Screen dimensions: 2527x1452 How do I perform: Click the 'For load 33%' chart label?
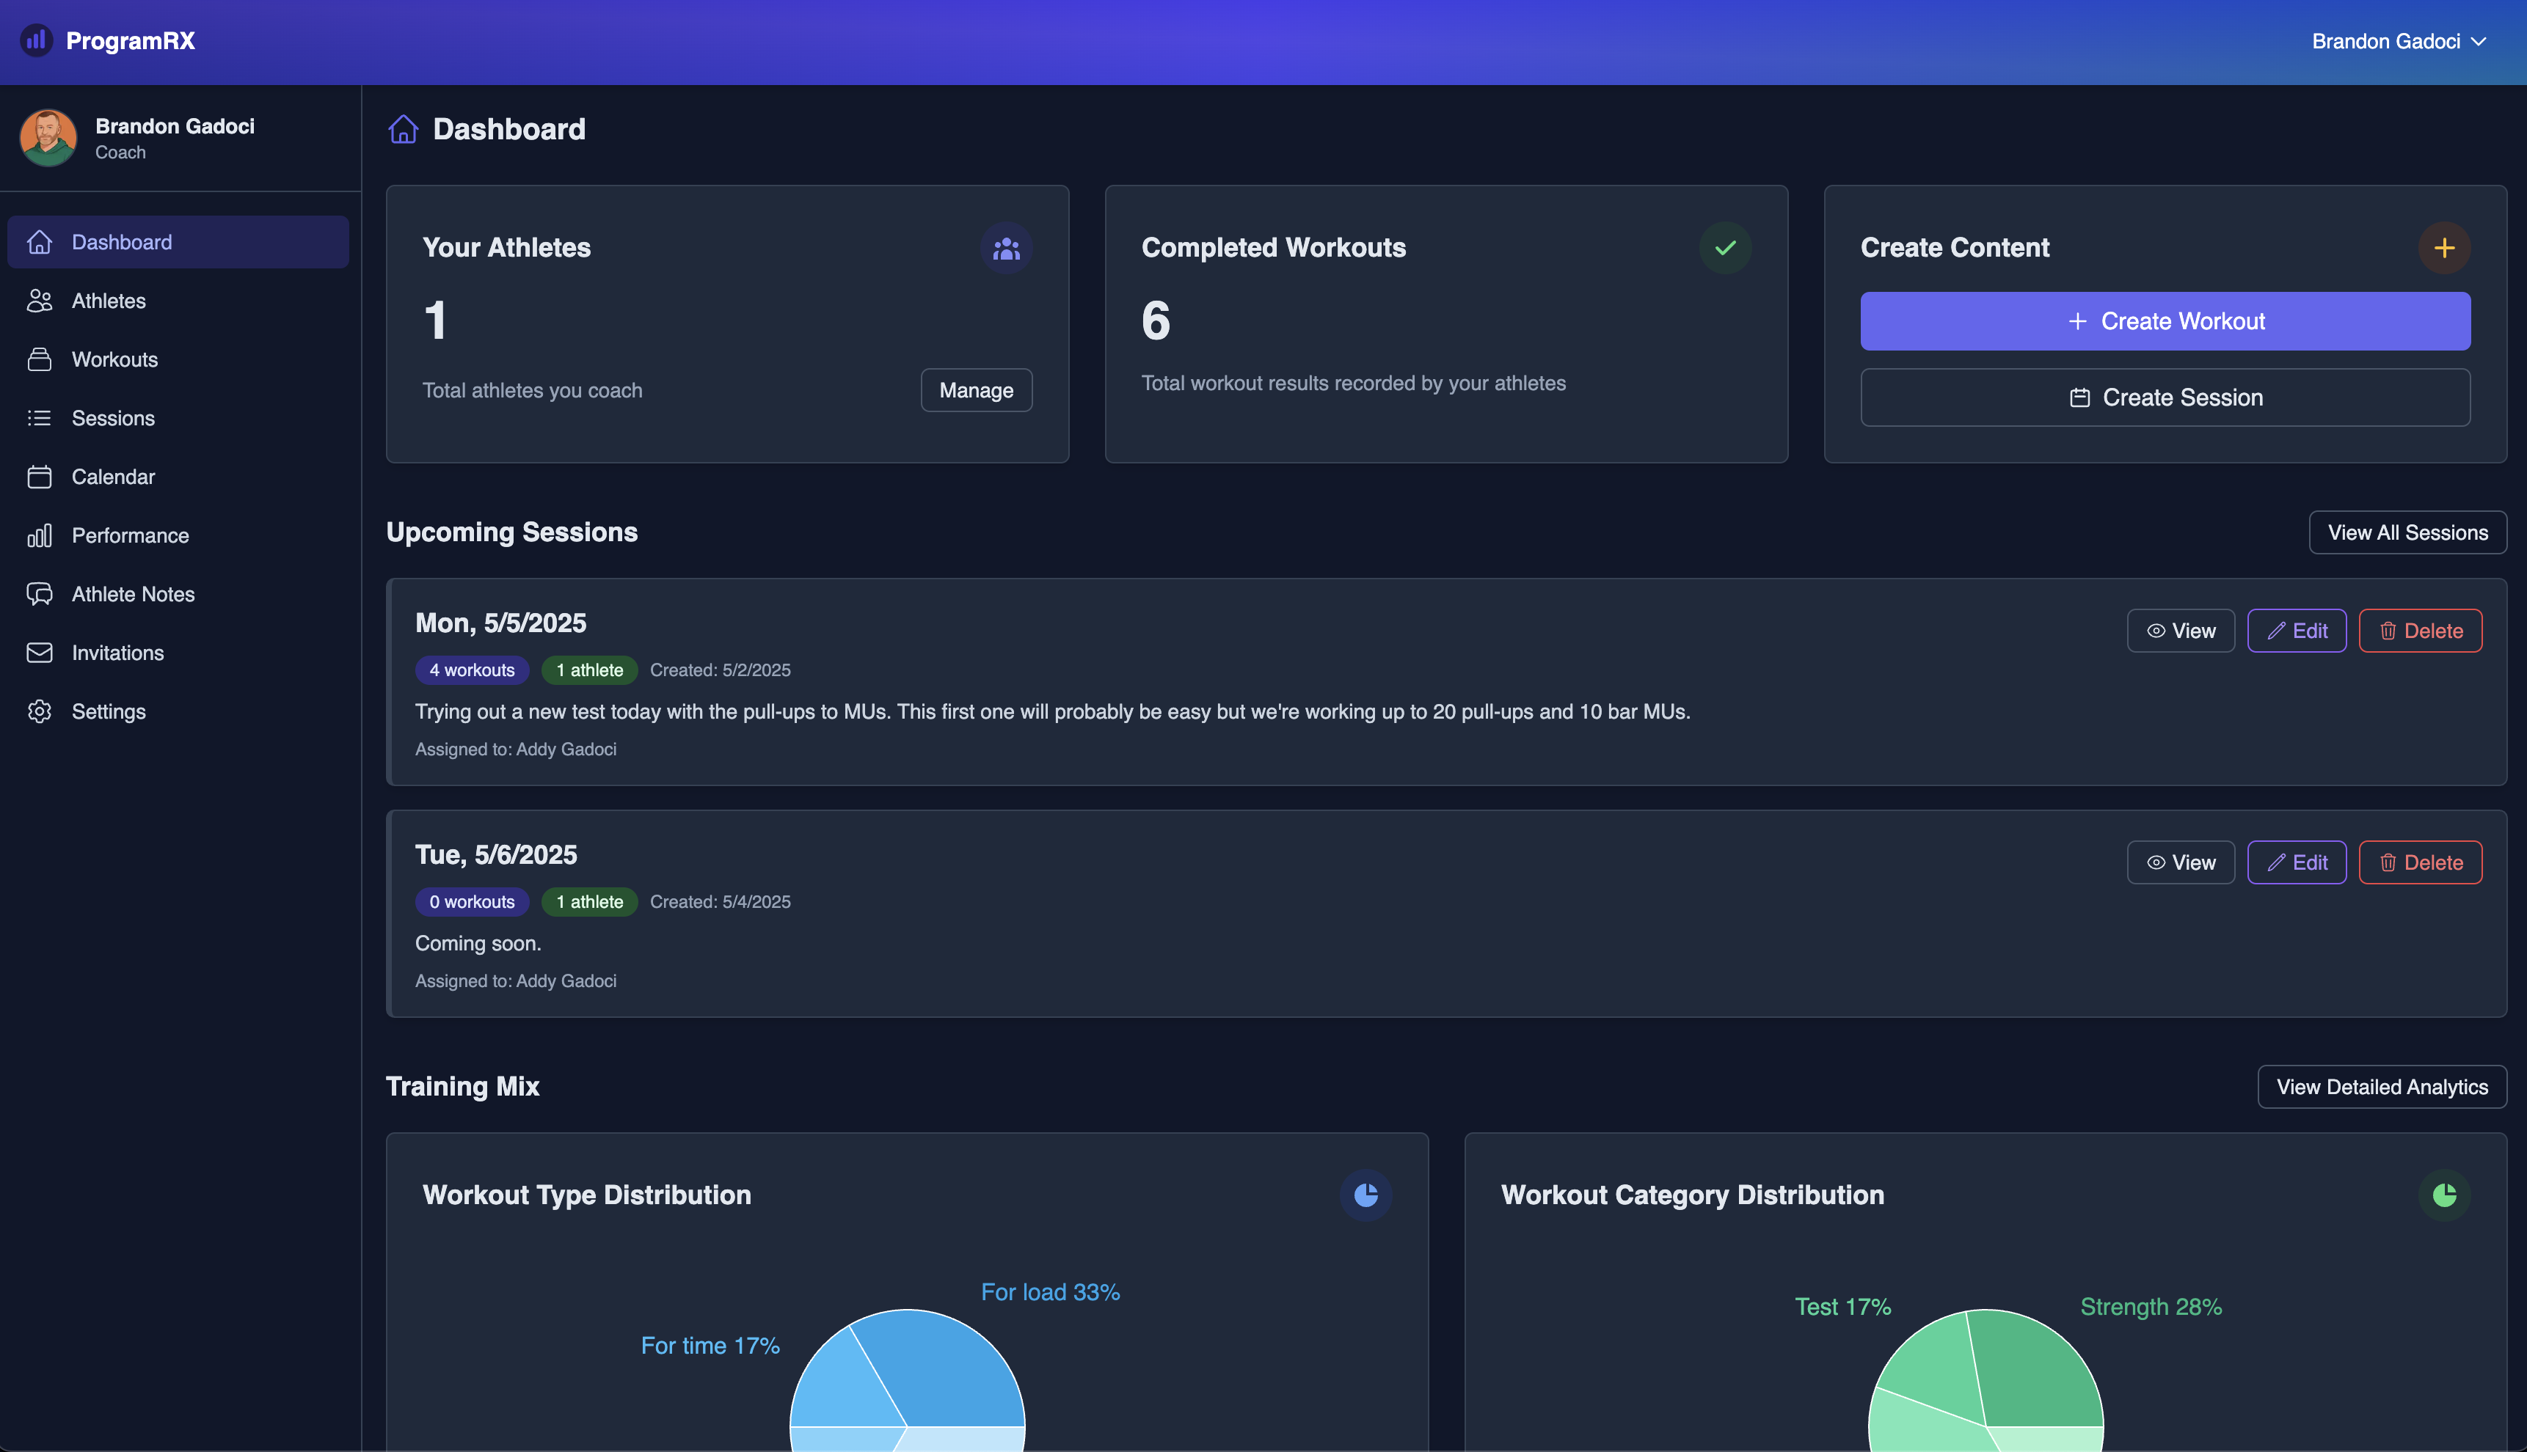1051,1292
